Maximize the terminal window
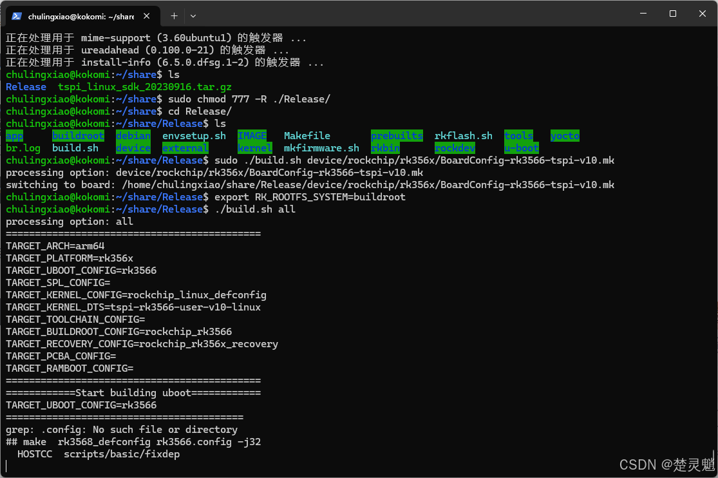 (673, 14)
